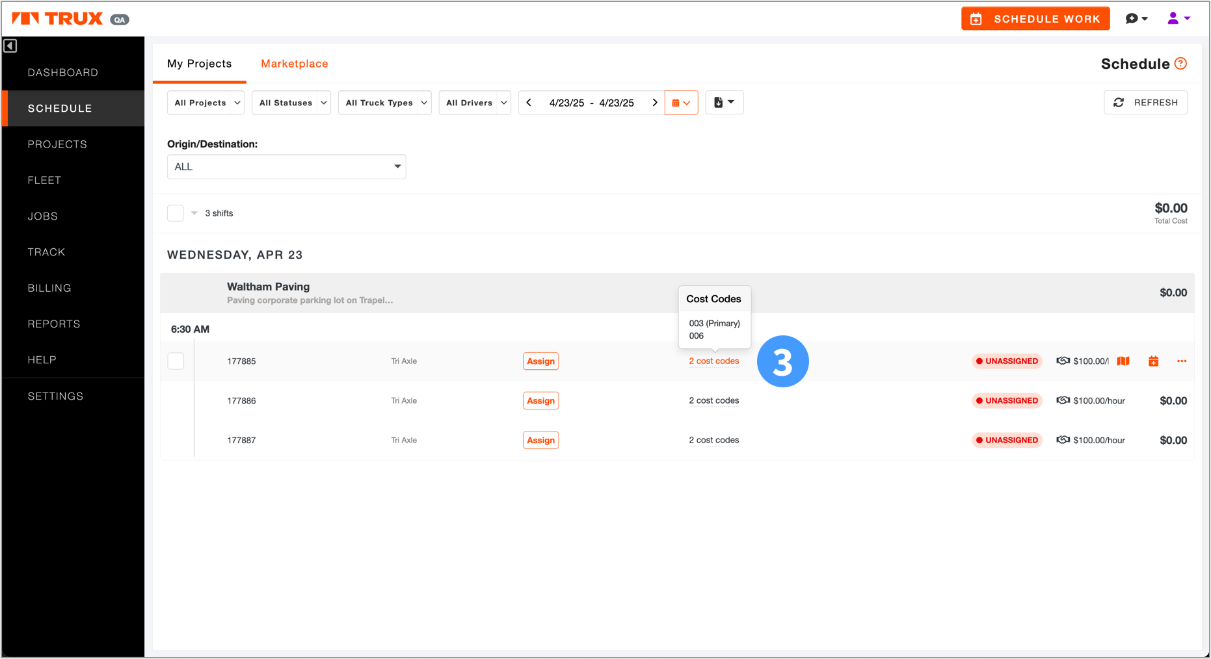Open Billing in the sidebar menu
Viewport: 1211px width, 659px height.
[49, 288]
